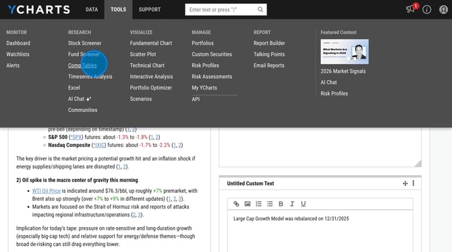Screen dimensions: 452x252
Task: Click the text area resize grip
Action: (418, 164)
